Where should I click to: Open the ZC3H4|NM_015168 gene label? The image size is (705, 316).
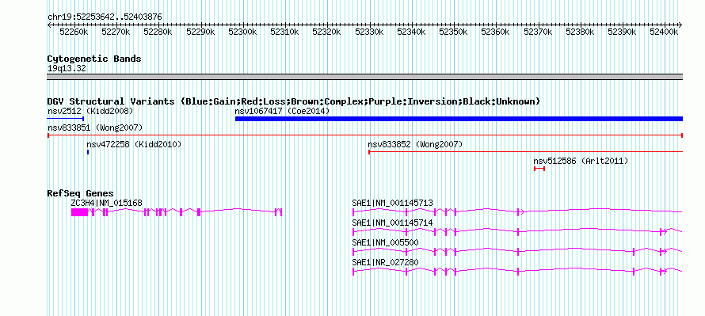107,203
